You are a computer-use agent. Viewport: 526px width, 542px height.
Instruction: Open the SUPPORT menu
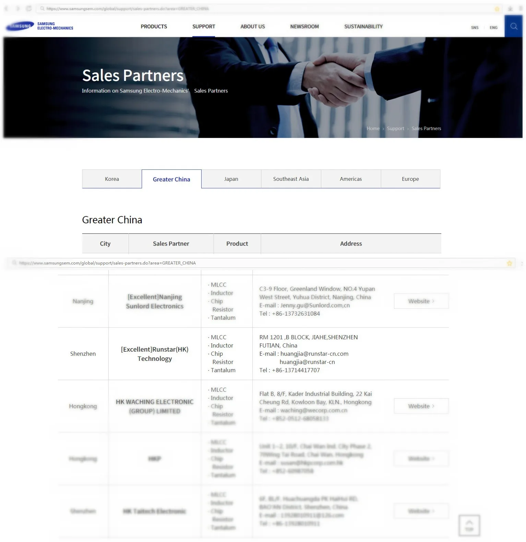click(204, 26)
